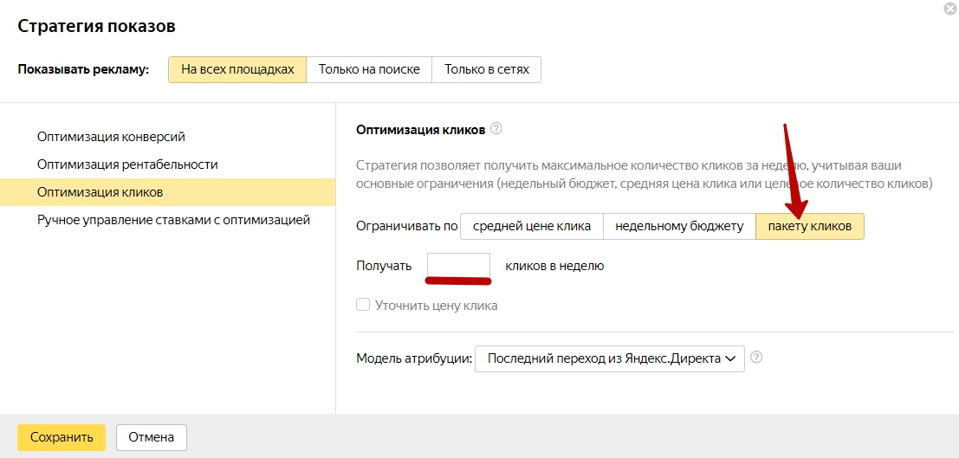Select Оптимизация кликов in the strategy list
This screenshot has height=458, width=959.
click(100, 192)
